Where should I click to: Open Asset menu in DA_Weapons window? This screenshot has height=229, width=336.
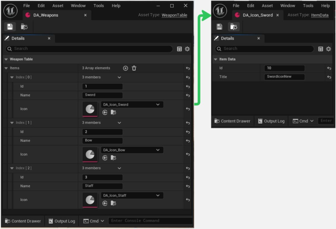[58, 6]
